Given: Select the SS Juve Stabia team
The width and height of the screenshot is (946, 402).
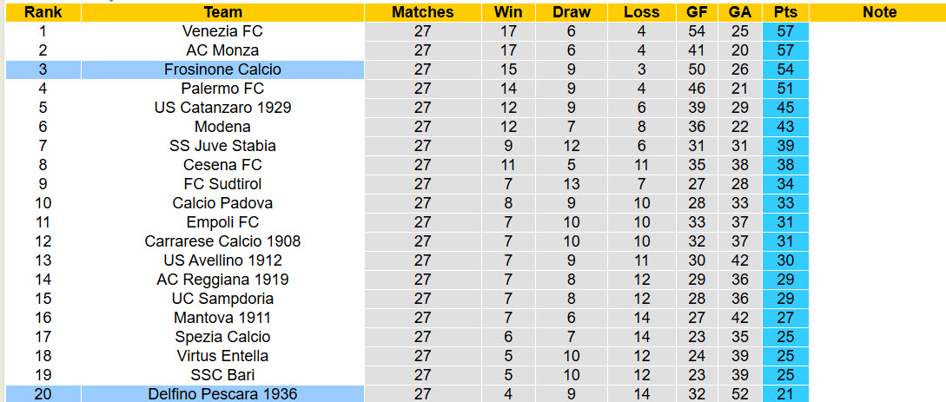Looking at the screenshot, I should (x=222, y=146).
